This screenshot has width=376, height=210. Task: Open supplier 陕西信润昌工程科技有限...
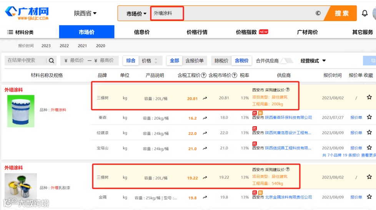(288, 148)
